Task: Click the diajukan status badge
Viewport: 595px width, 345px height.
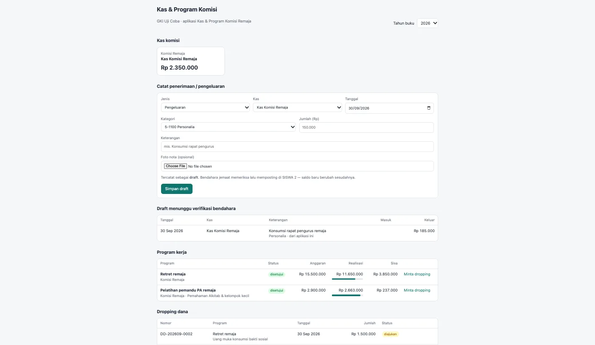Action: [391, 334]
